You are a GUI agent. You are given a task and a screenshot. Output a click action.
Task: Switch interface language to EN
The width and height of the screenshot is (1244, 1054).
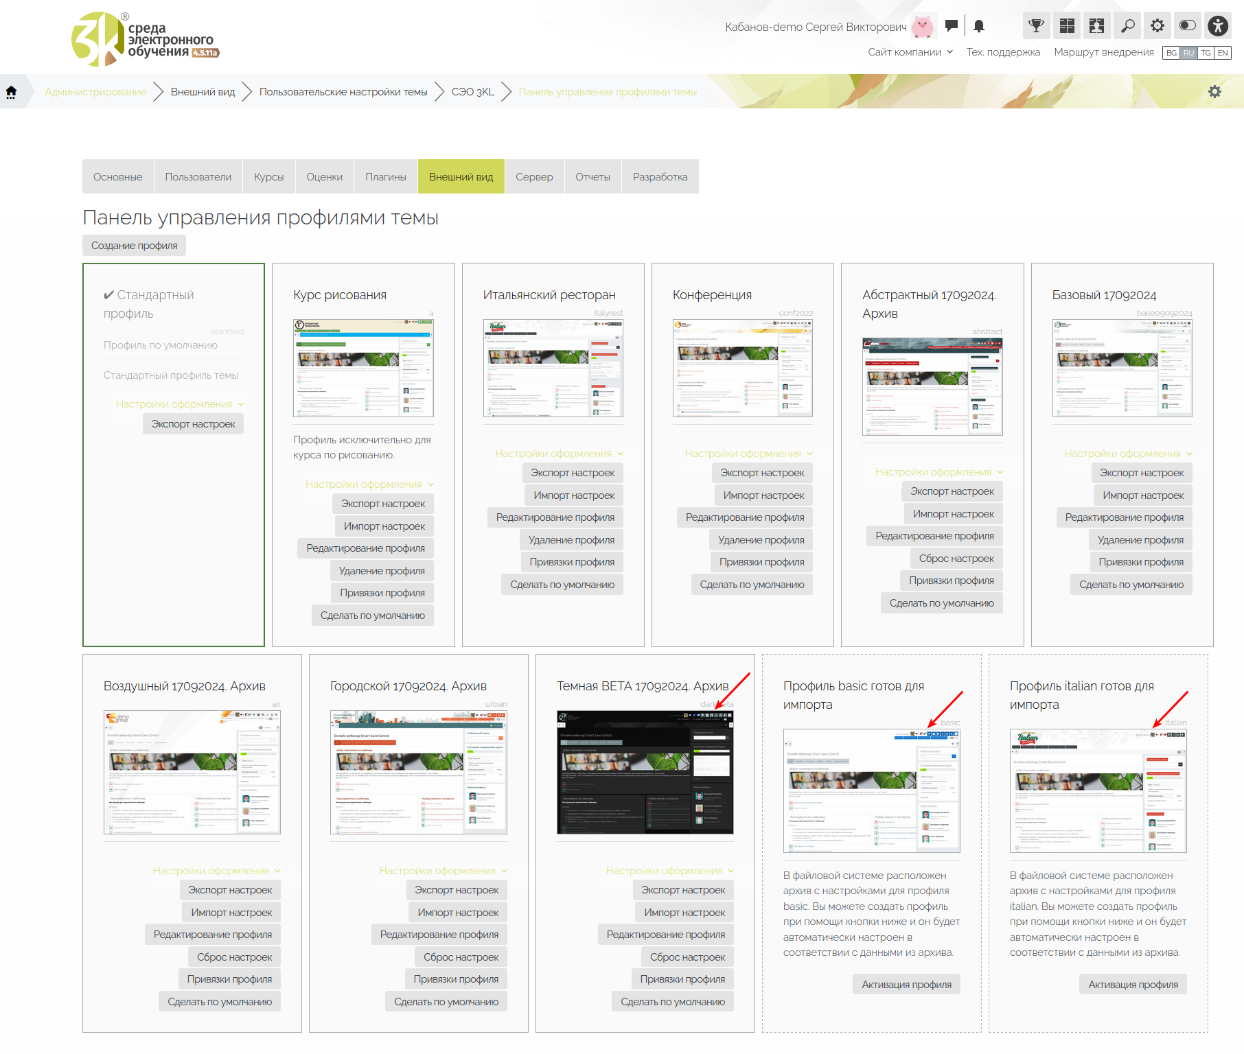click(x=1223, y=53)
